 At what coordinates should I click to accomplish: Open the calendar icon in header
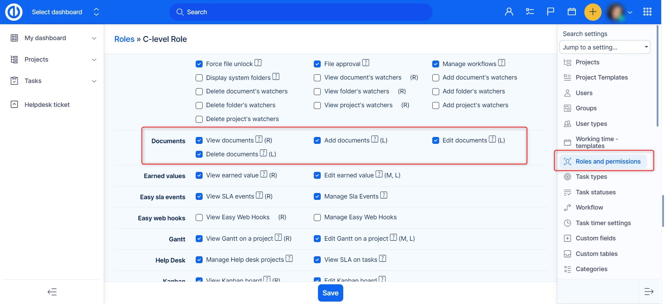pos(571,12)
